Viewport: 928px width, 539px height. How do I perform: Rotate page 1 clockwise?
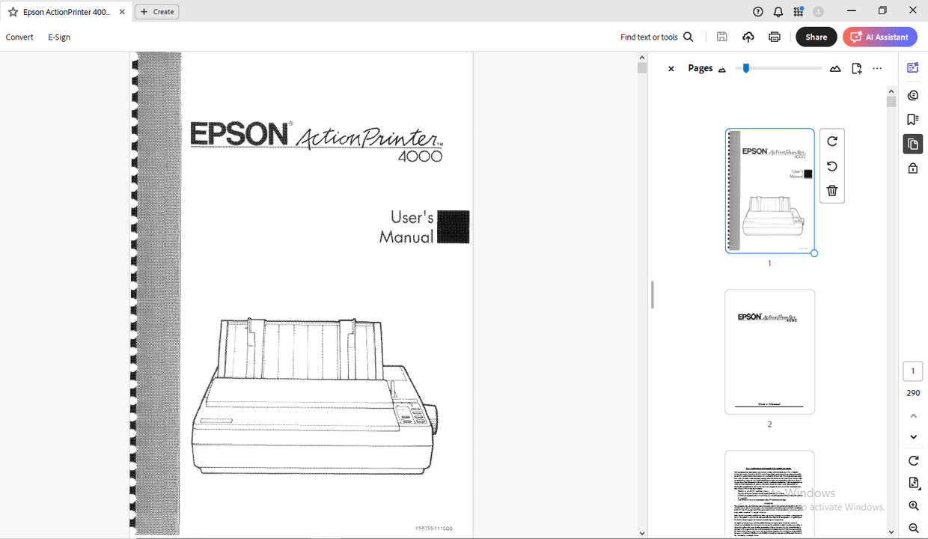832,141
